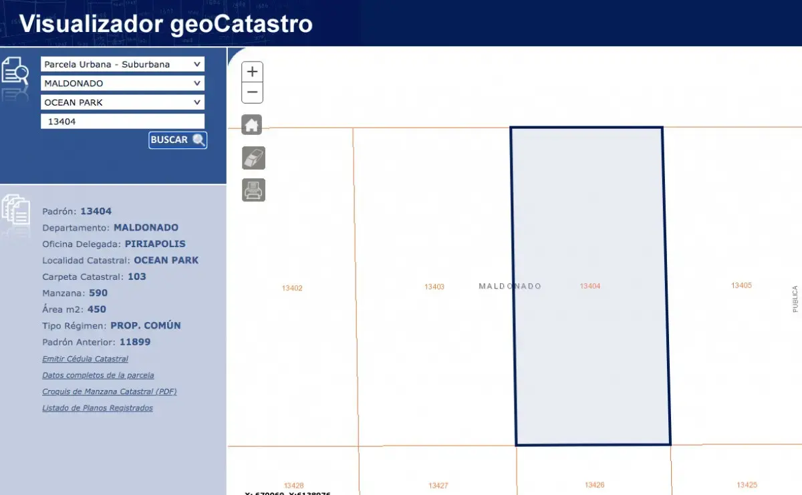Screen dimensions: 802x495
Task: Select parcel 13402 on the map
Action: [x=292, y=288]
